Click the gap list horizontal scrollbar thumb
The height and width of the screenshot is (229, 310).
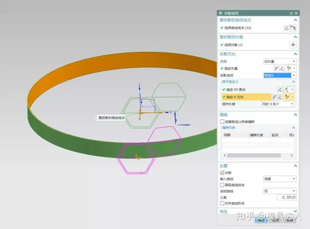pos(254,155)
